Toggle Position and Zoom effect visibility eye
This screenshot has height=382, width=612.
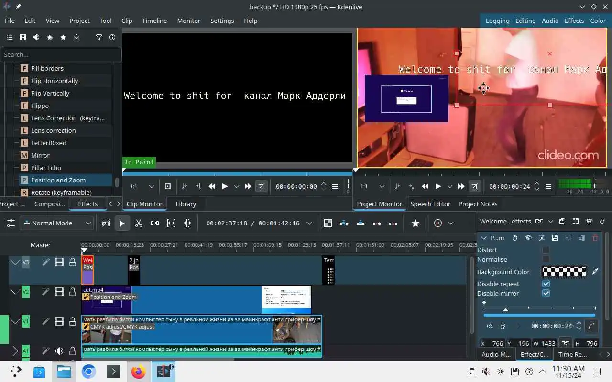pos(528,238)
